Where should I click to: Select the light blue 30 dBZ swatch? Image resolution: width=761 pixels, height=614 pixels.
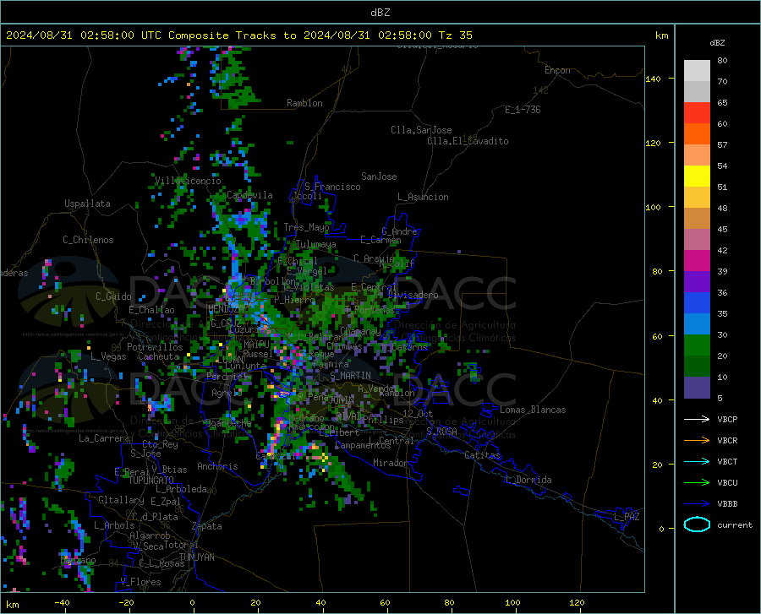point(697,324)
